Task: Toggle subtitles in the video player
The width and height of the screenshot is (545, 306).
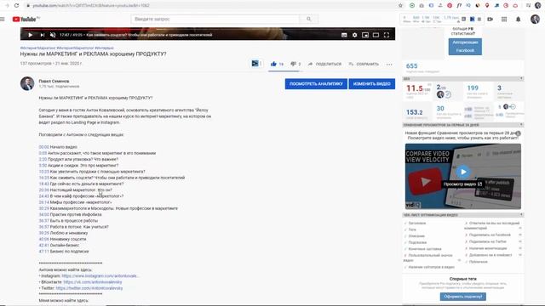Action: 344,35
